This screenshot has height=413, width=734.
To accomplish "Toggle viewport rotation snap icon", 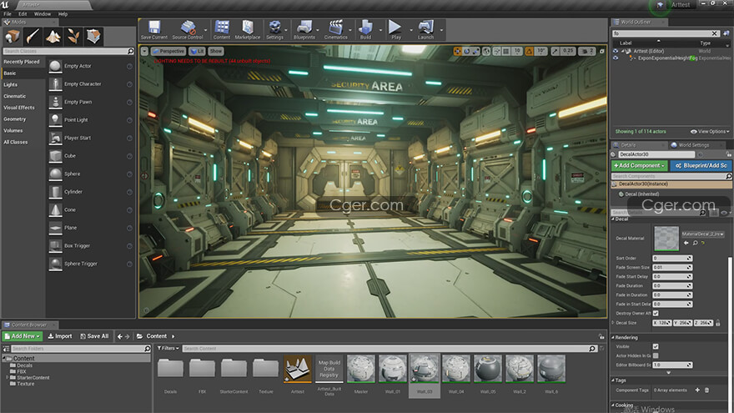I will pos(529,51).
